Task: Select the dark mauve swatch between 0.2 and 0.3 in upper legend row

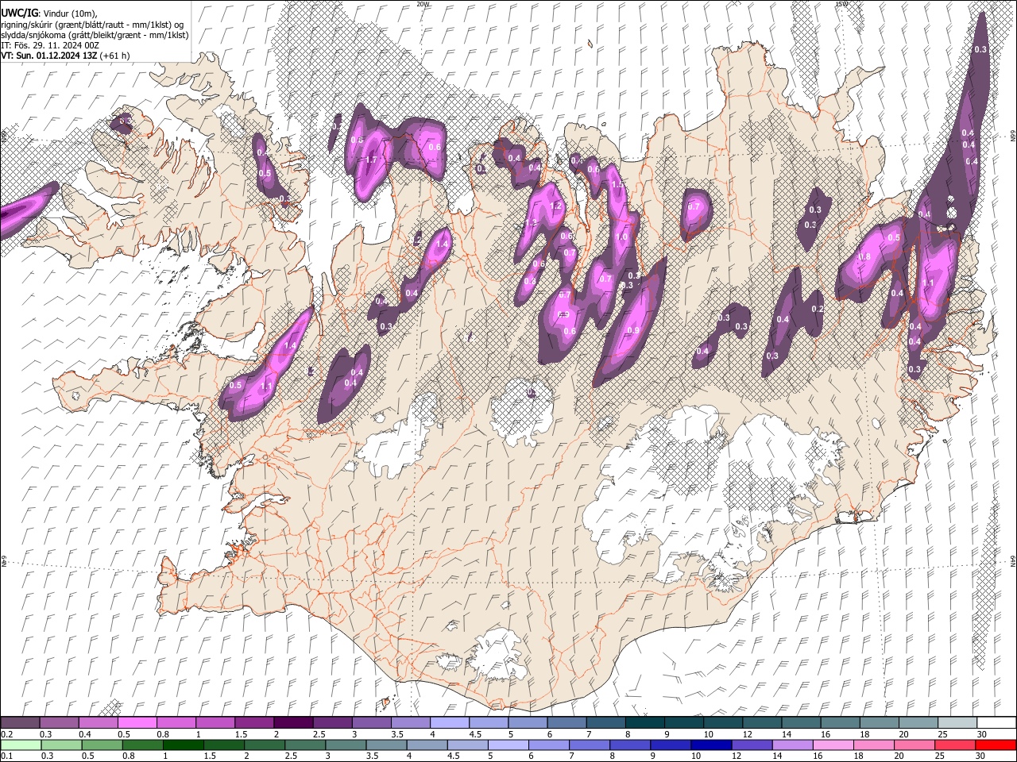Action: pyautogui.click(x=21, y=723)
